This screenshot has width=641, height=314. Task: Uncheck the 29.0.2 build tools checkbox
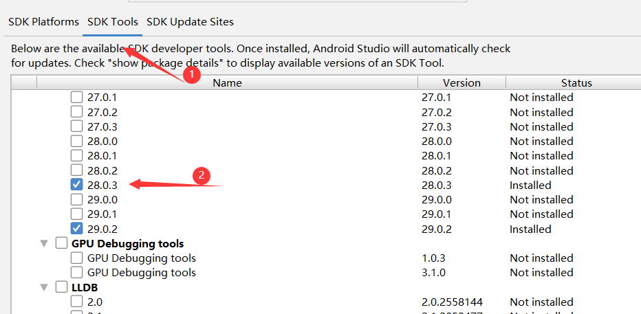point(76,229)
